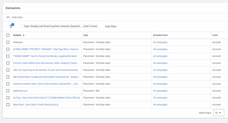Click All campaigns in the Unknown row
This screenshot has width=228, height=123.
(160, 42)
